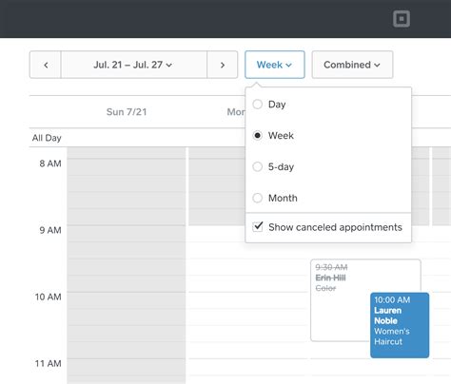Click the All Day row label
This screenshot has width=451, height=384.
coord(47,138)
